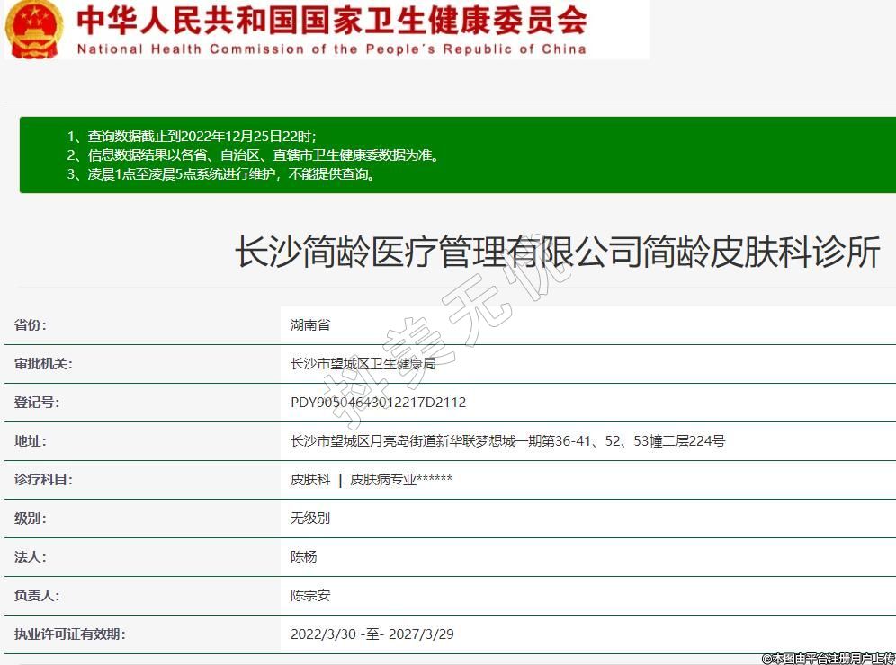This screenshot has width=896, height=665.
Task: Select the responsible person name 陈宗安
Action: tap(310, 596)
